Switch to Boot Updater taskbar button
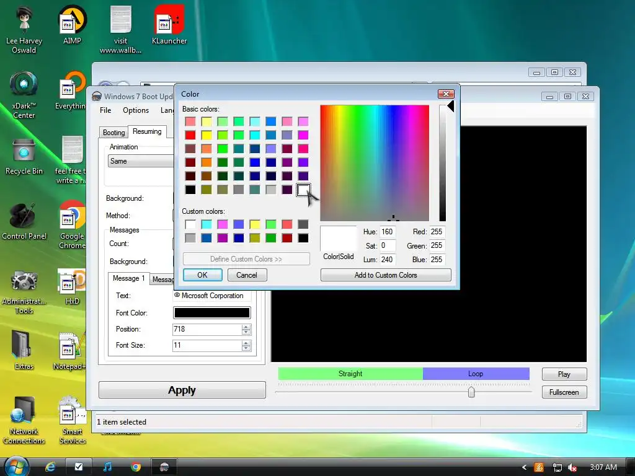The height and width of the screenshot is (476, 635). coord(164,467)
